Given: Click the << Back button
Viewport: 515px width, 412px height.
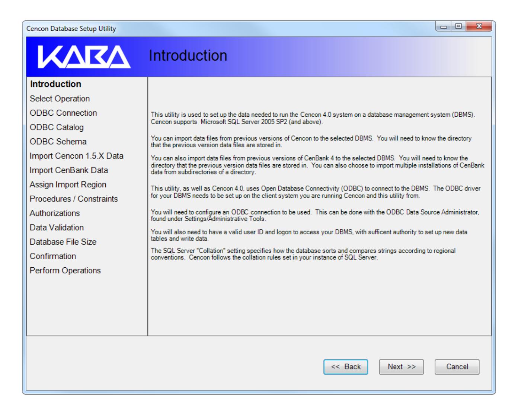Looking at the screenshot, I should [346, 367].
